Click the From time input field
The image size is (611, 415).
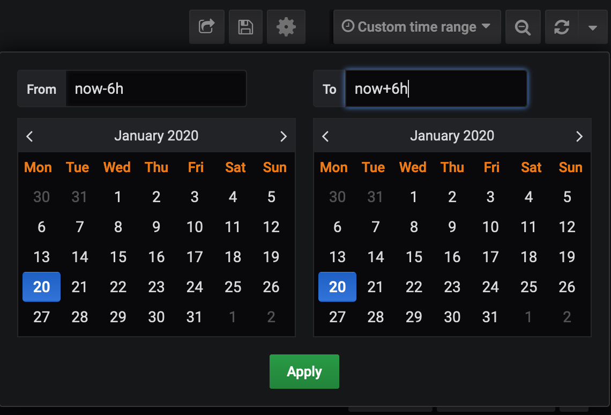[x=156, y=88]
